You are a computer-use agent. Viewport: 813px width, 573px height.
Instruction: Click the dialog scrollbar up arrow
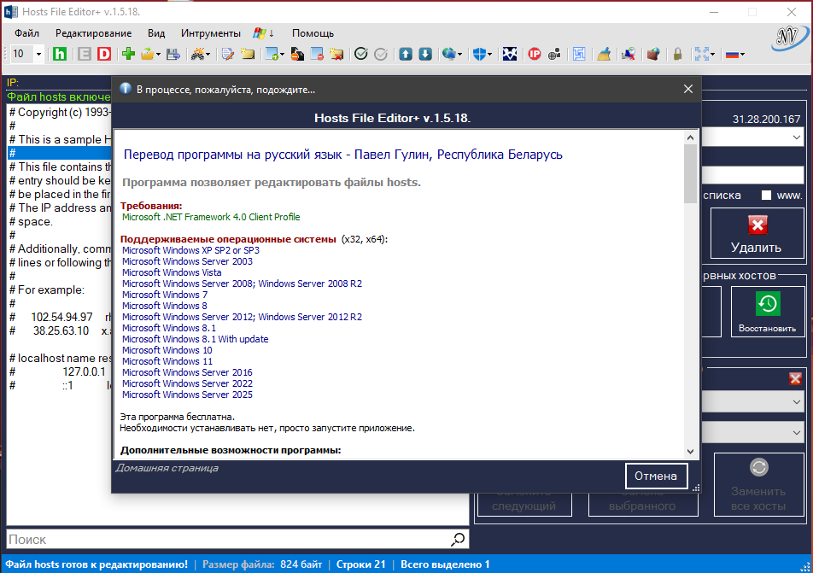pyautogui.click(x=690, y=137)
